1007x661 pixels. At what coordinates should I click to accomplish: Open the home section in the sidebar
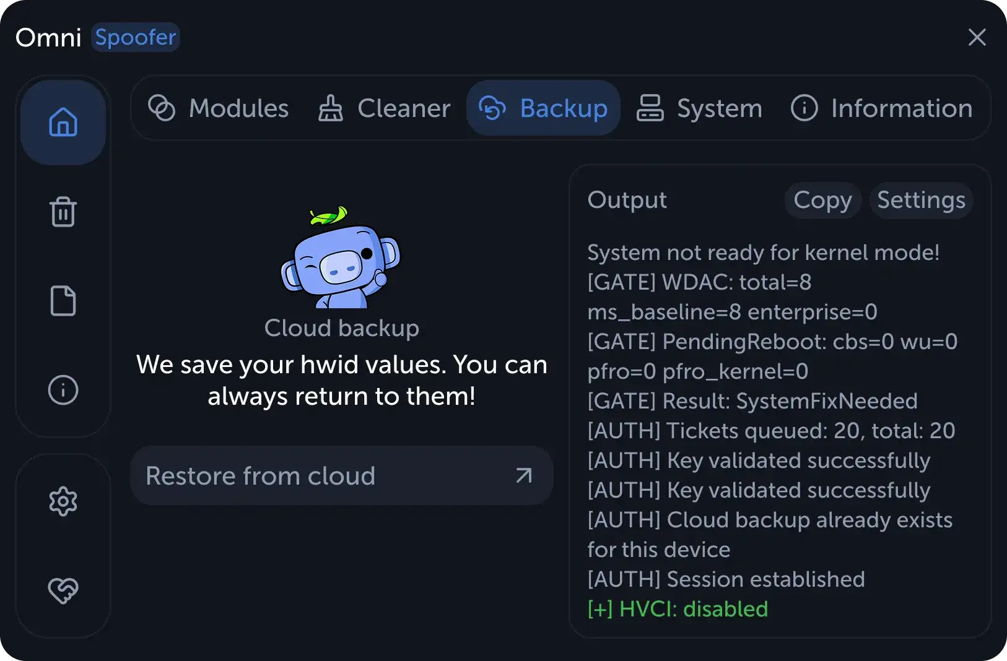[63, 122]
